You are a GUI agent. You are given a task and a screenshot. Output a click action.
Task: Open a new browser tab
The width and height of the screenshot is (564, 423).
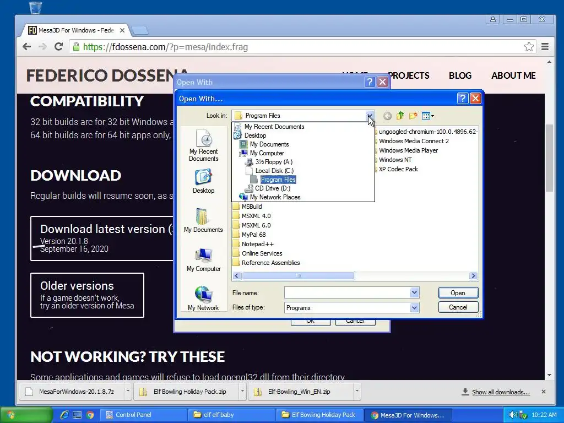pyautogui.click(x=139, y=31)
